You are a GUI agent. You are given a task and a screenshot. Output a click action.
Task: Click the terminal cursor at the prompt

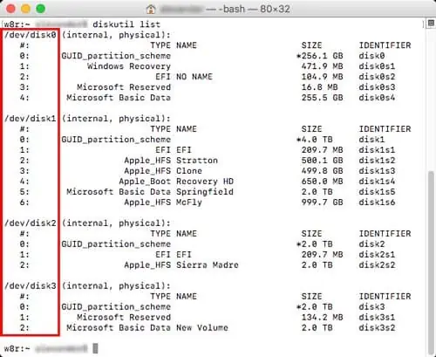95,348
